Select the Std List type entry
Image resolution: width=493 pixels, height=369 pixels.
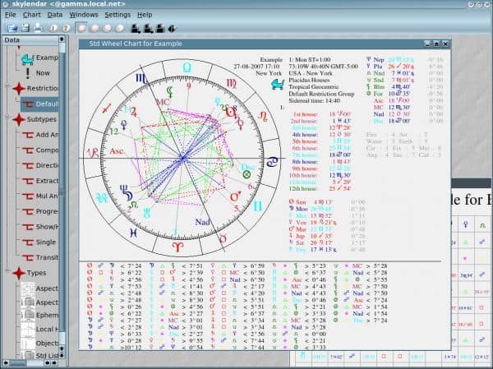click(39, 356)
